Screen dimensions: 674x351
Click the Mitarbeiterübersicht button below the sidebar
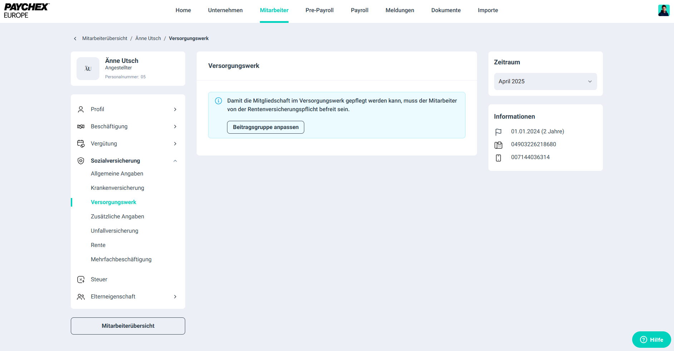click(x=128, y=326)
